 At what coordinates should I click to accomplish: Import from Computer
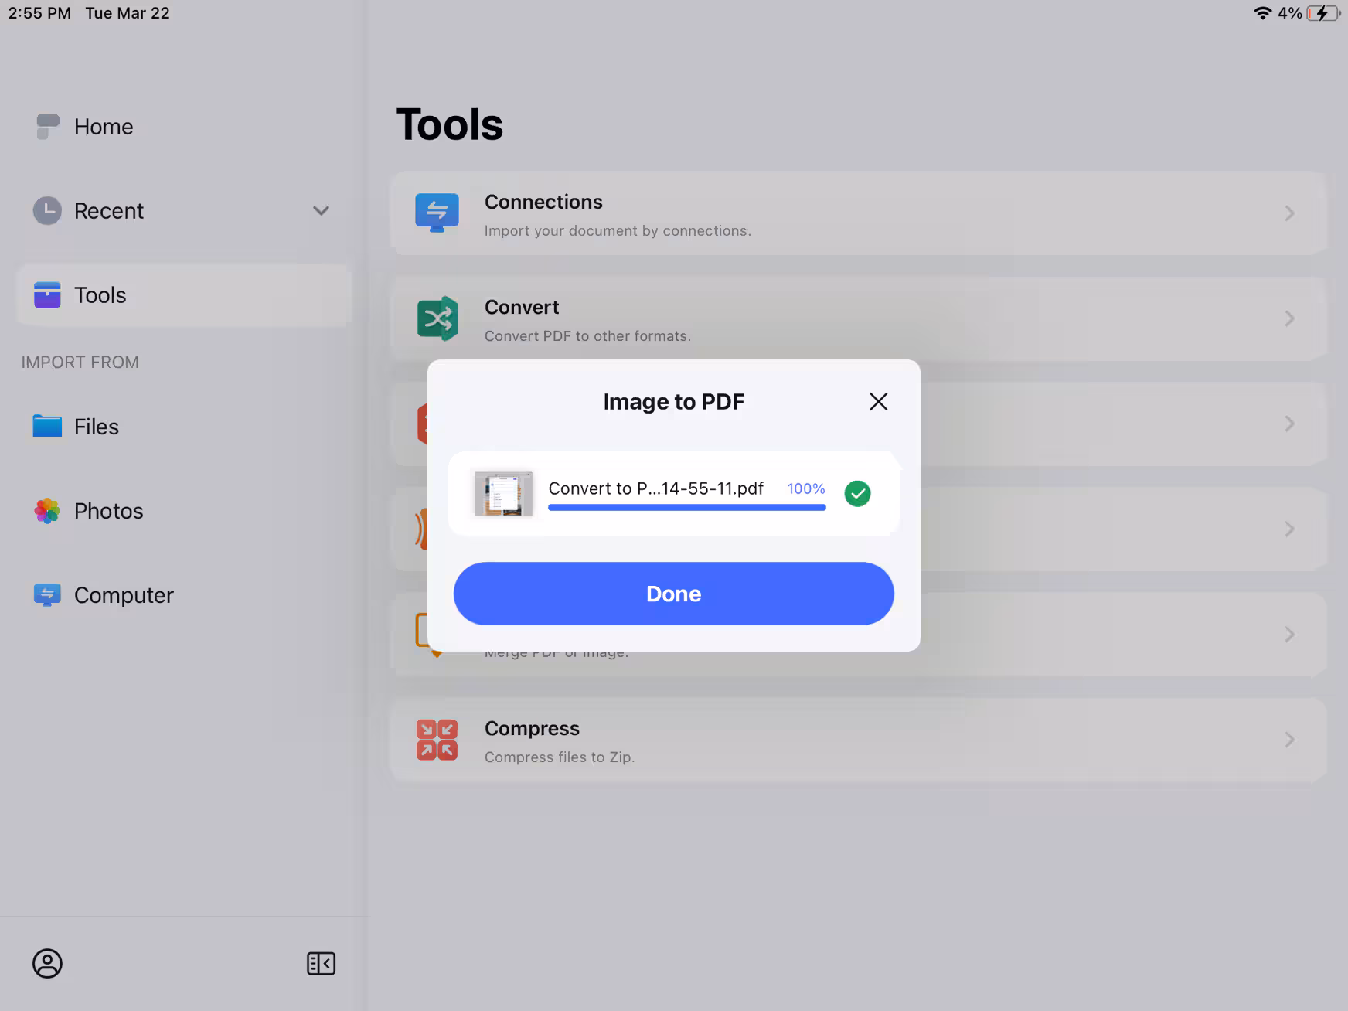click(x=183, y=595)
